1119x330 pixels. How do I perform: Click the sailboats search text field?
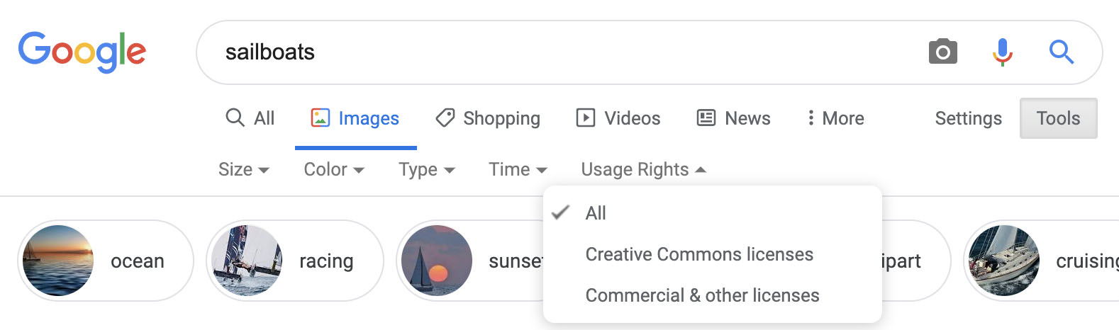560,52
